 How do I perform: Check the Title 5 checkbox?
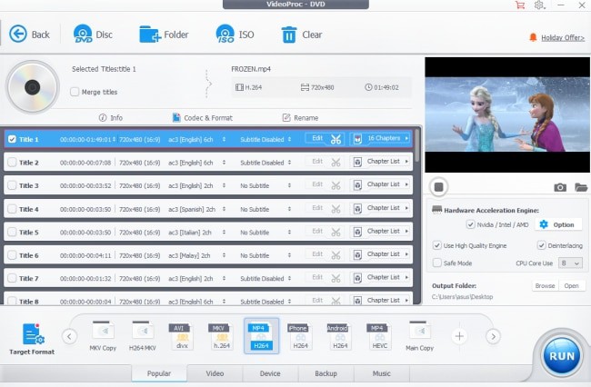click(12, 233)
